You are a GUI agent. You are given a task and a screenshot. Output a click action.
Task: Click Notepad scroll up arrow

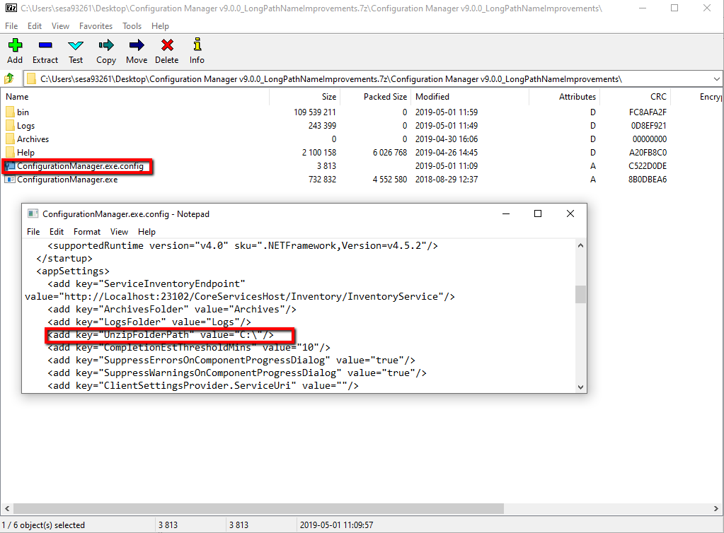(x=580, y=246)
